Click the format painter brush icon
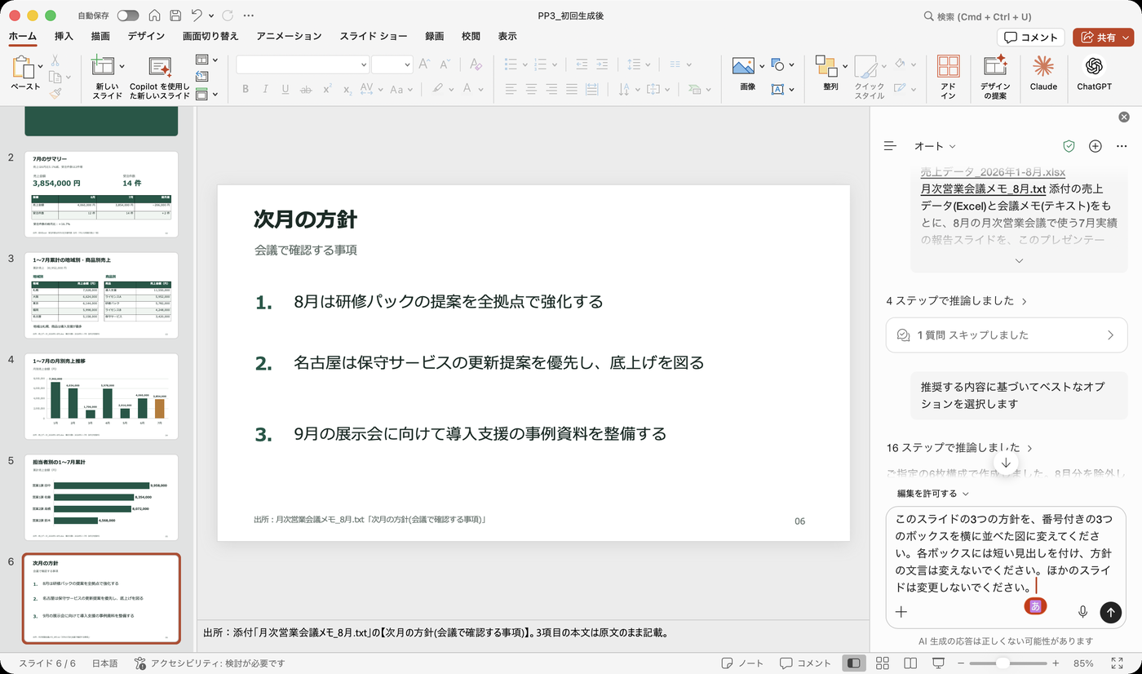This screenshot has width=1142, height=674. pos(55,94)
